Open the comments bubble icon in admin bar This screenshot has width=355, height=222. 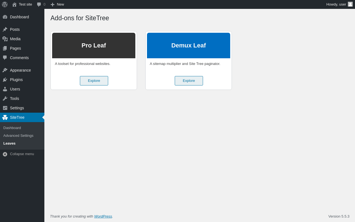point(39,4)
